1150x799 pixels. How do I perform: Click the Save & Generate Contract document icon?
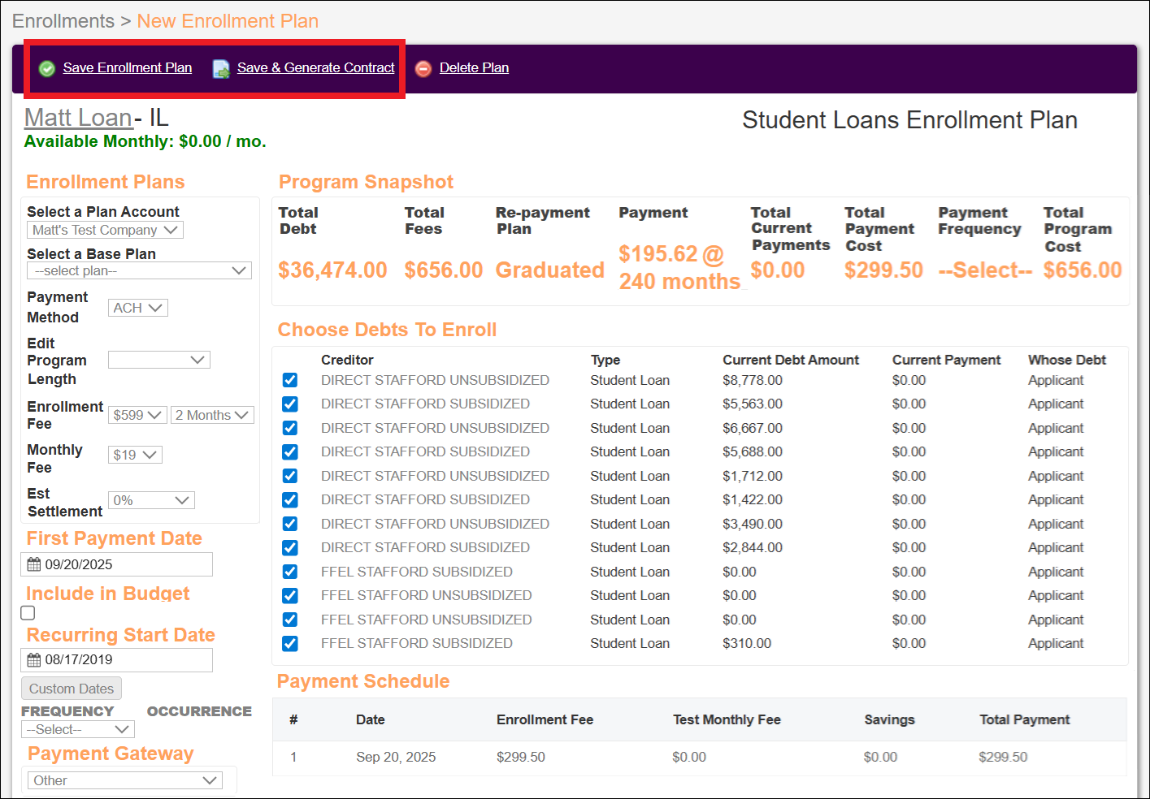pos(221,69)
